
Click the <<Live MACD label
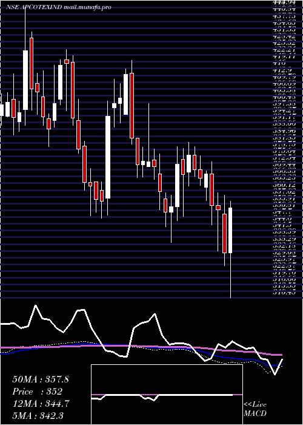[255, 409]
